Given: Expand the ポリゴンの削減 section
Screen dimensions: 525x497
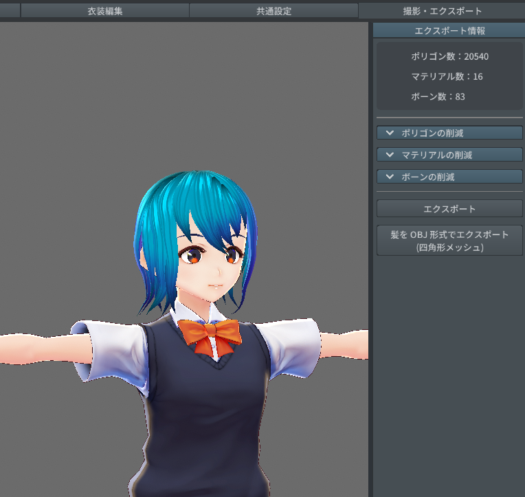Looking at the screenshot, I should click(x=449, y=133).
